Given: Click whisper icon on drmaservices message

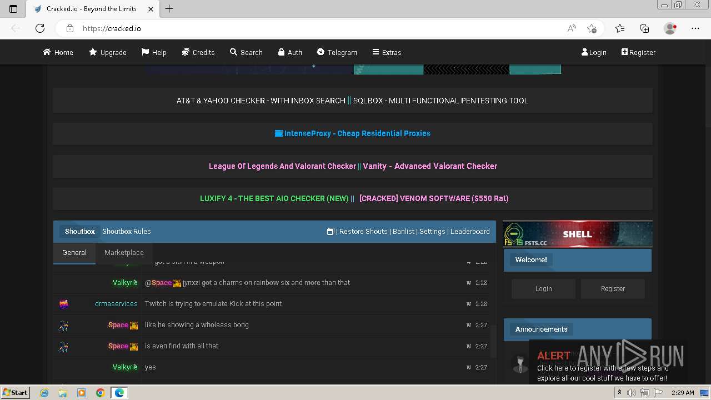Looking at the screenshot, I should click(x=469, y=304).
